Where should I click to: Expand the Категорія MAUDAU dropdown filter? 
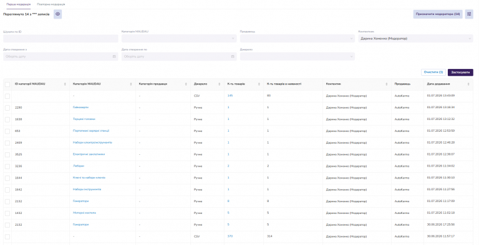pos(179,39)
